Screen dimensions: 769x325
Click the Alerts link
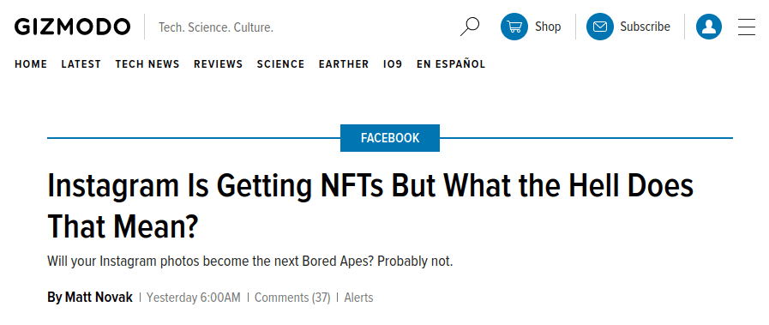coord(358,298)
